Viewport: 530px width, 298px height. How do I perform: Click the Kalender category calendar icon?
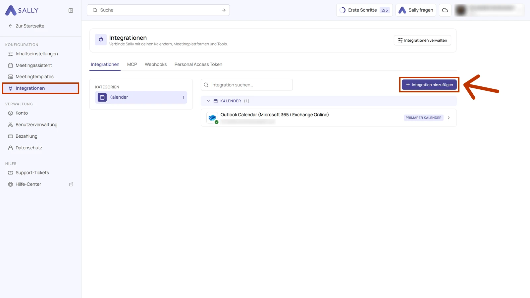point(102,97)
